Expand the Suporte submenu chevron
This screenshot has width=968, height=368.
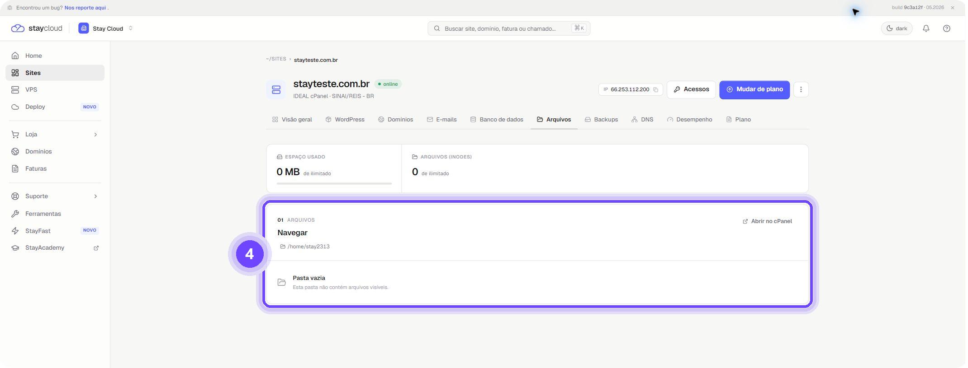tap(95, 196)
